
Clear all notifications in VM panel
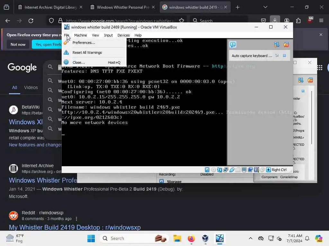(x=286, y=44)
